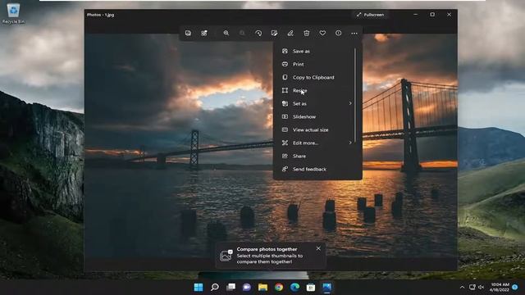Screen dimensions: 525x295
Task: Click the network tray icon
Action: pyautogui.click(x=472, y=288)
